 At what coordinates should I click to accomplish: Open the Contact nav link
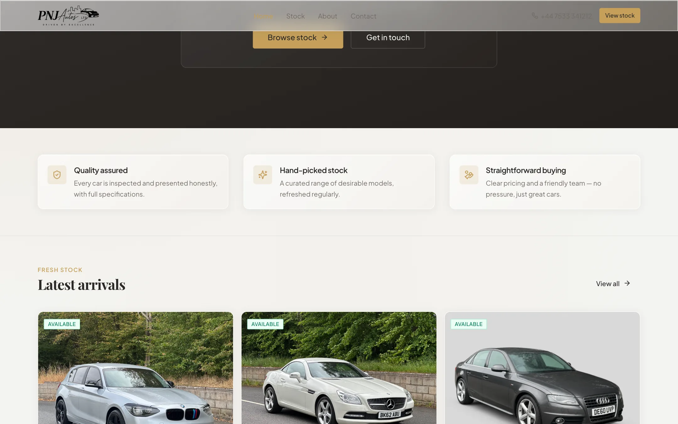pos(363,16)
